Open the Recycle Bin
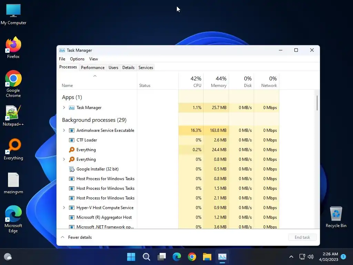Screen dimensions: 353x265 [x=336, y=217]
